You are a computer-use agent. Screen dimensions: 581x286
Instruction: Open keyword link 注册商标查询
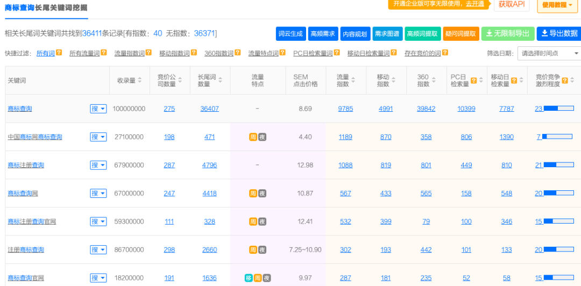[26, 249]
